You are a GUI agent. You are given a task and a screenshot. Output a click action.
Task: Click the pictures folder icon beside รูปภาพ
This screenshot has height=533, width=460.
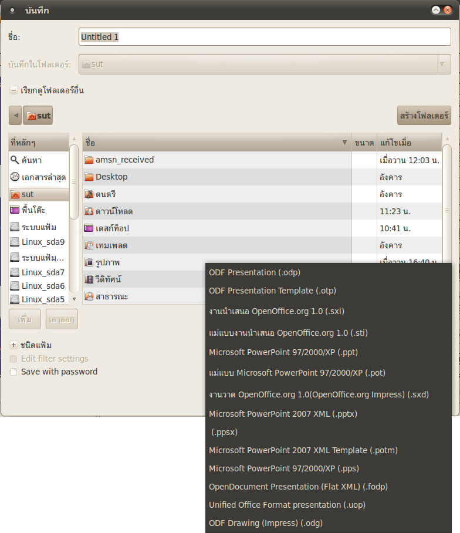point(89,262)
